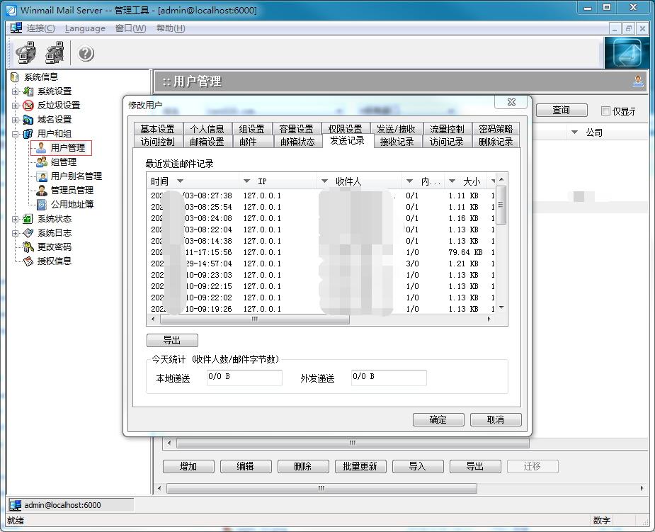
Task: Expand the 系统设置 tree node
Action: [14, 91]
